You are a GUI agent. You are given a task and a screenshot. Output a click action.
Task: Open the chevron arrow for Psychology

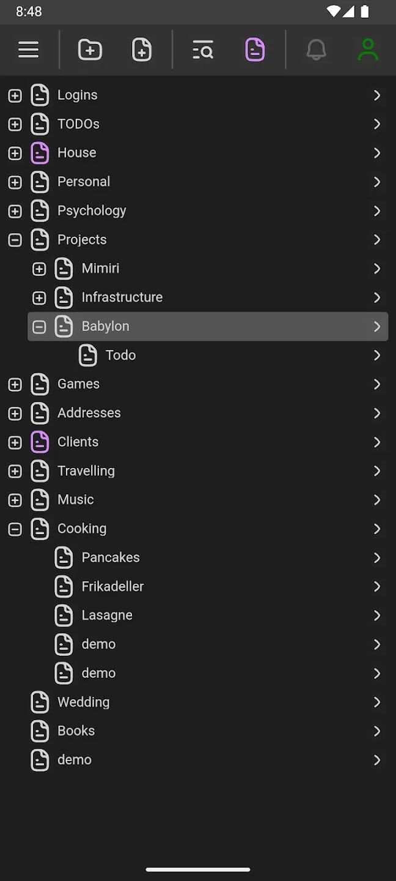pyautogui.click(x=377, y=211)
